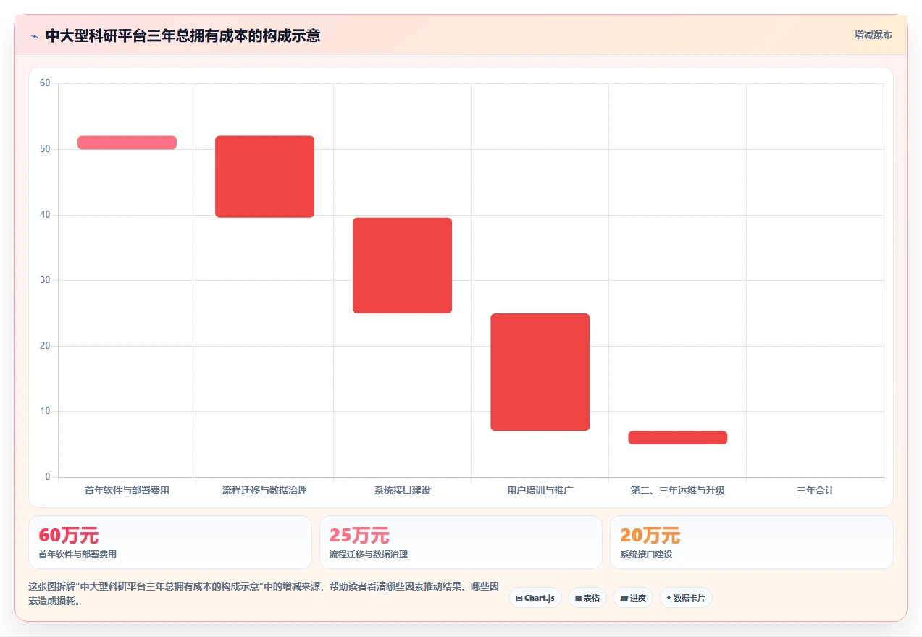This screenshot has width=922, height=637.
Task: Click the 20万元 data card
Action: [752, 542]
